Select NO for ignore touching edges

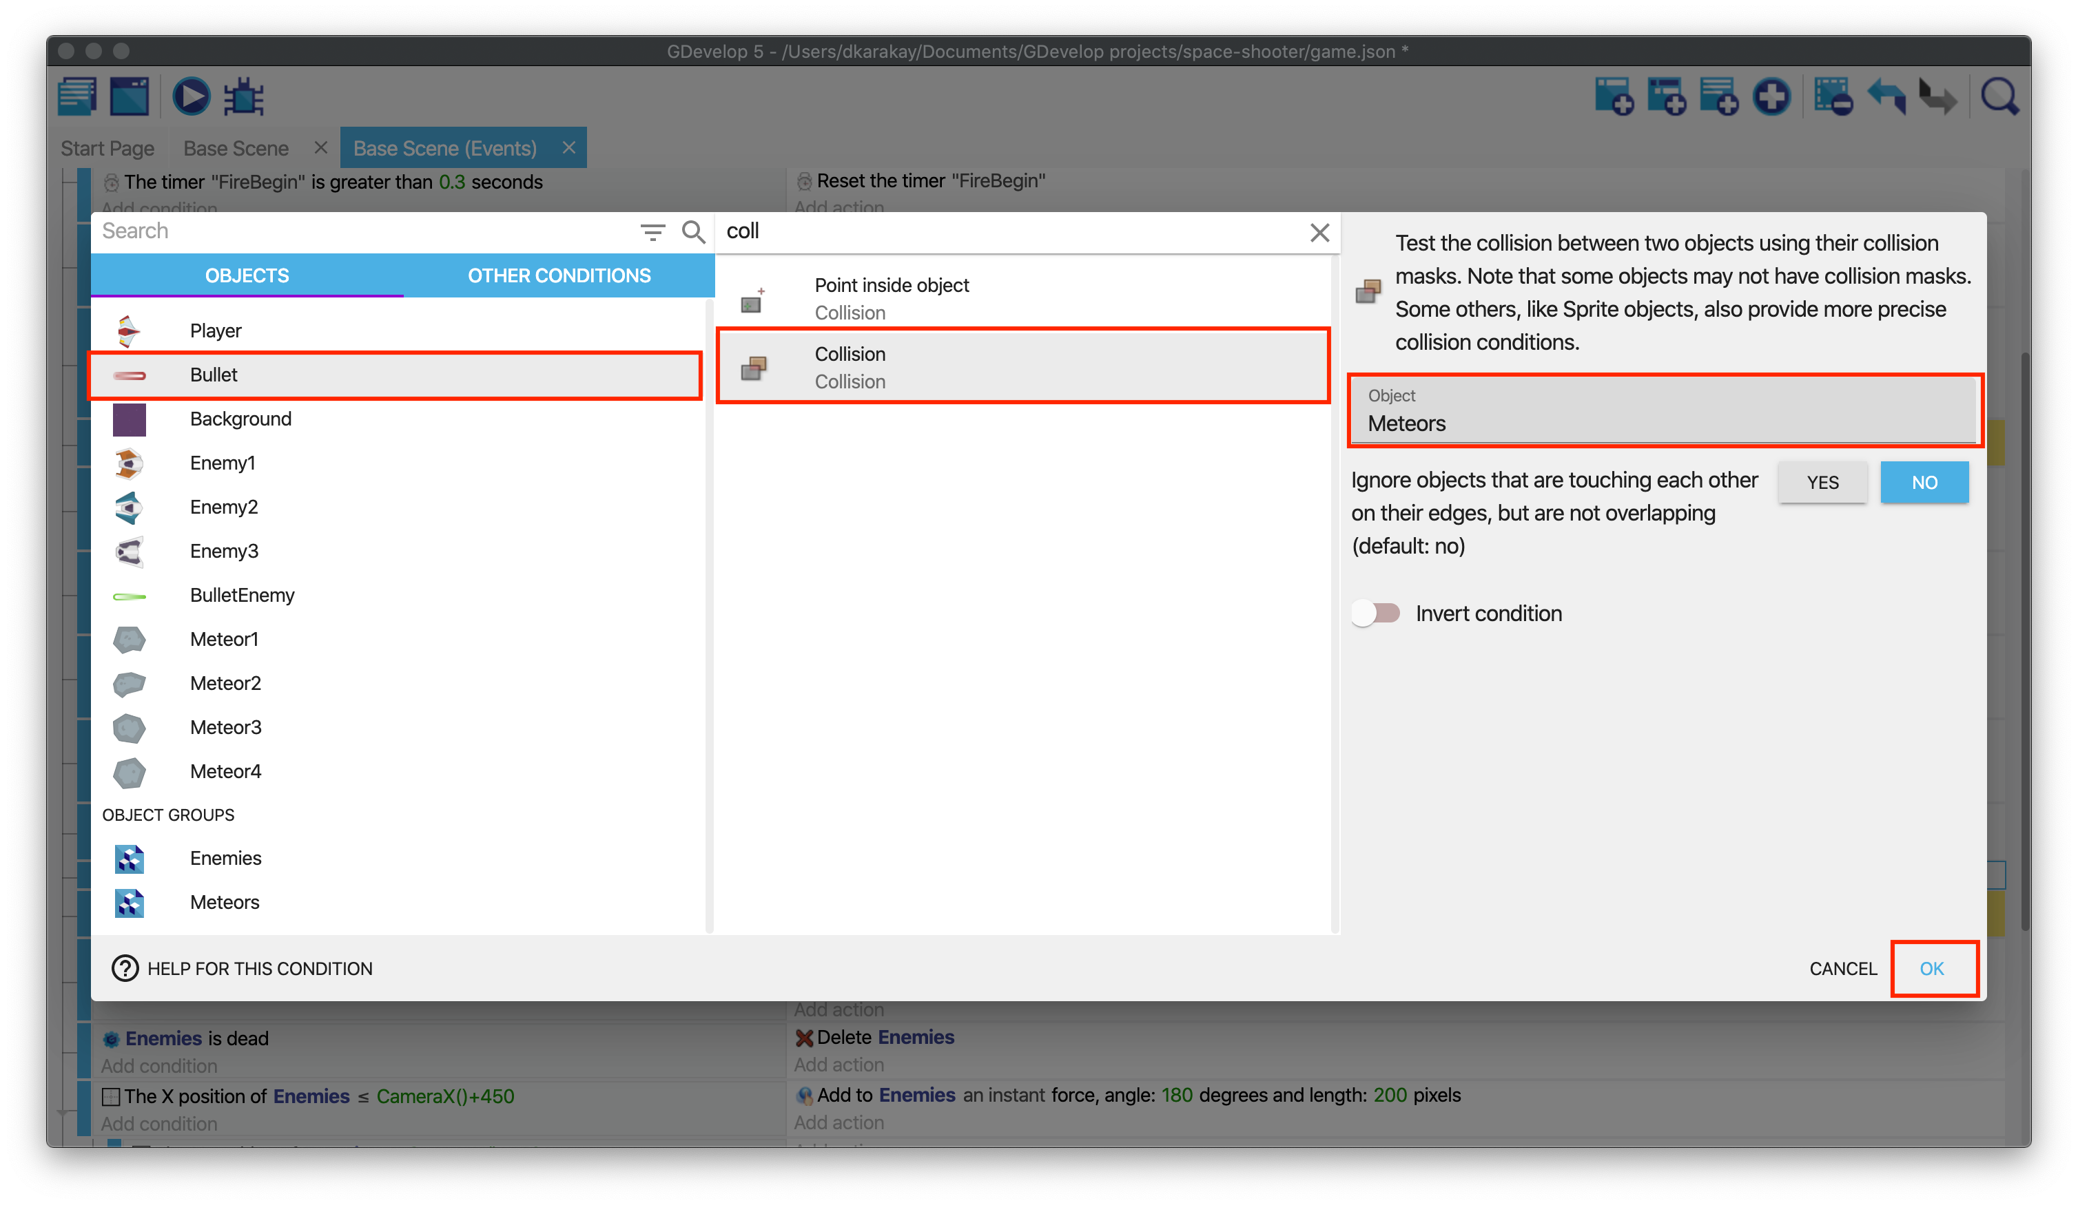1923,482
